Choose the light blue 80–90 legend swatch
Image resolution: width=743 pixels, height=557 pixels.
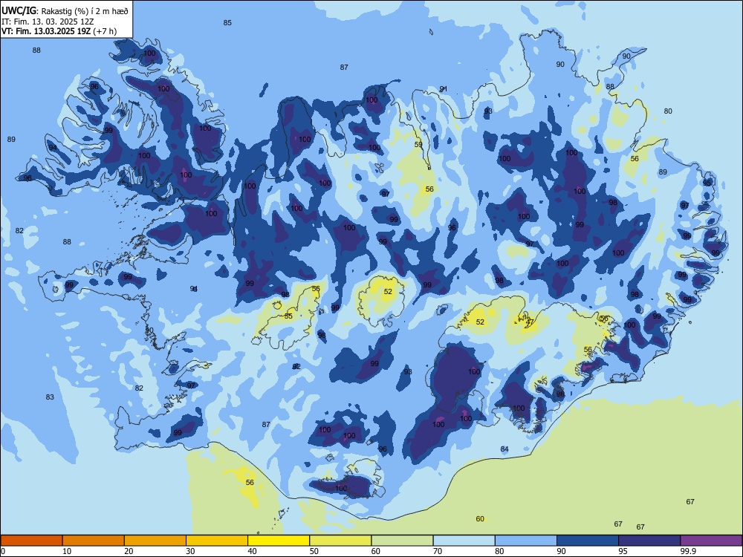pos(526,541)
